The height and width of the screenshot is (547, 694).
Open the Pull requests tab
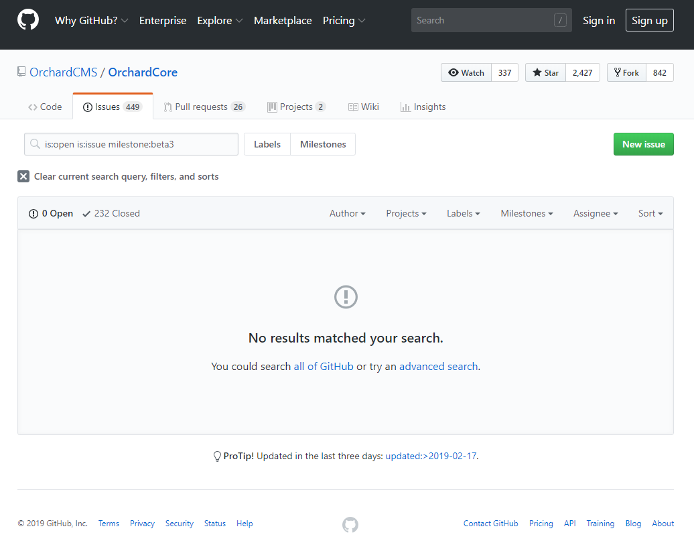coord(204,107)
